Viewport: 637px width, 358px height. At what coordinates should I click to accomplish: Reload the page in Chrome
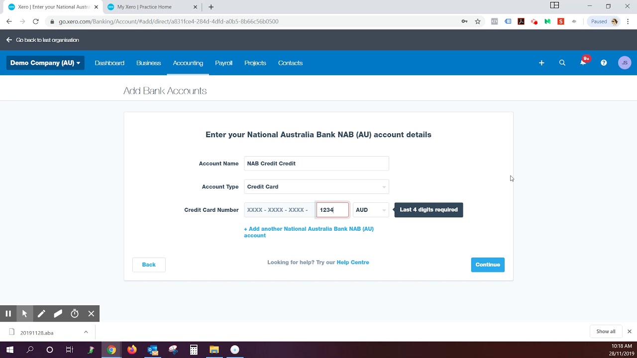[36, 21]
